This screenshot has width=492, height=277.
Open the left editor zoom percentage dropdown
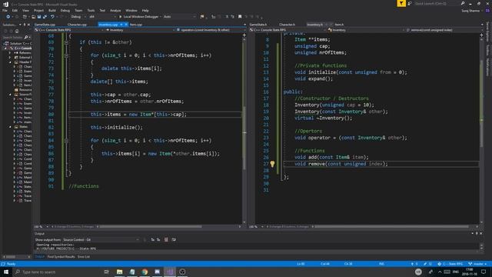click(41, 226)
